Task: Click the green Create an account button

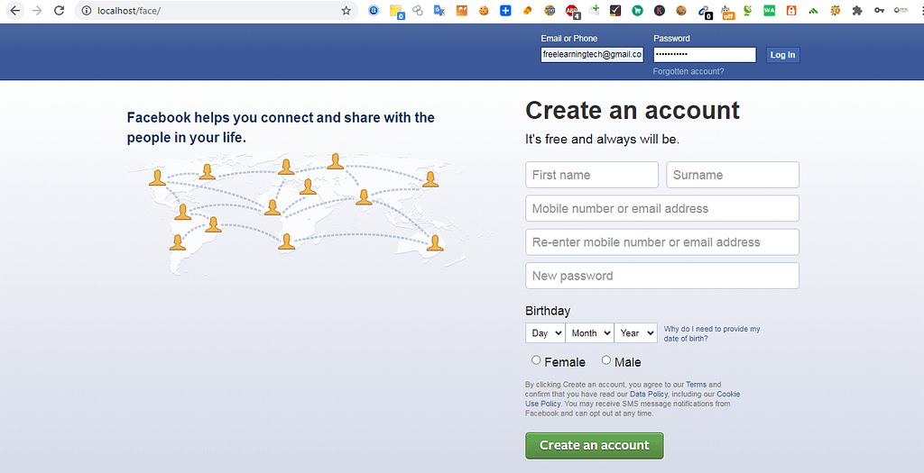Action: click(x=595, y=445)
